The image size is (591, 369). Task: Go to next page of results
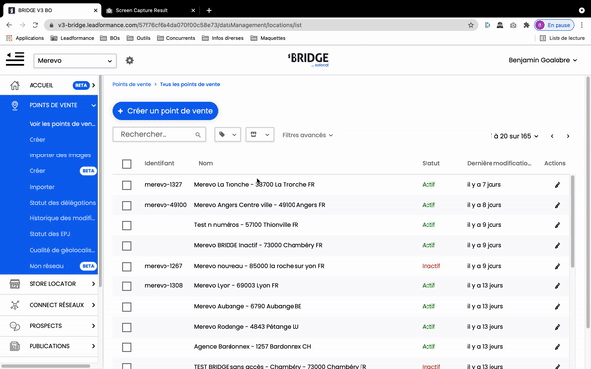click(x=568, y=136)
